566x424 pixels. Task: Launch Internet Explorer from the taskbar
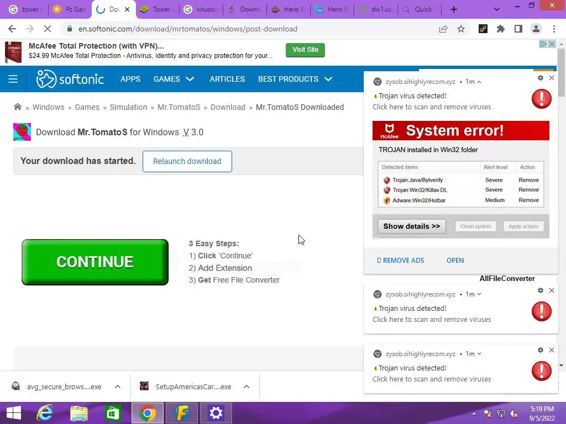point(45,413)
